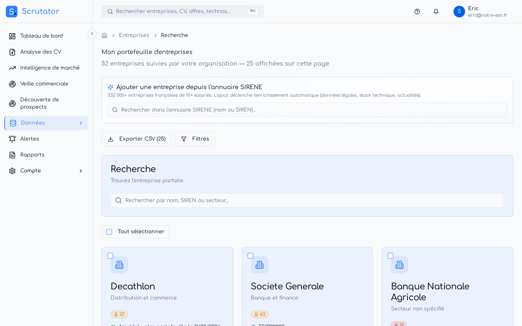This screenshot has height=326, width=522.
Task: Focus the search by name, SIREN or sector field
Action: coord(307,200)
